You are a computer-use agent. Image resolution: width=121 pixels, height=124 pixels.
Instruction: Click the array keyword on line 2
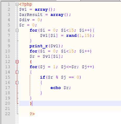(41, 10)
